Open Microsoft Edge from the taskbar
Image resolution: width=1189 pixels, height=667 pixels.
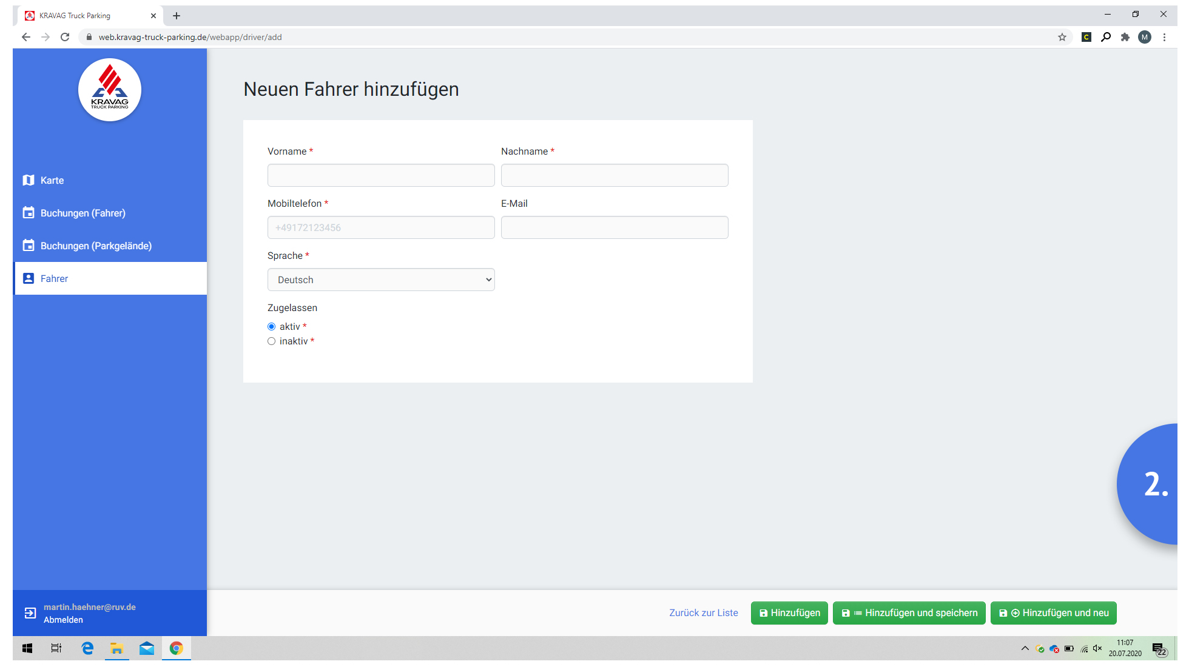(x=87, y=648)
